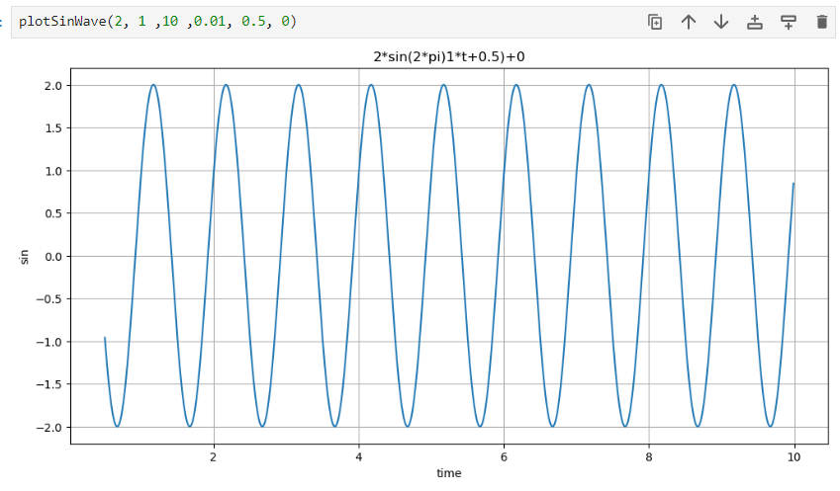The width and height of the screenshot is (840, 491).
Task: Click the x-axis tick label 6
Action: click(x=504, y=456)
